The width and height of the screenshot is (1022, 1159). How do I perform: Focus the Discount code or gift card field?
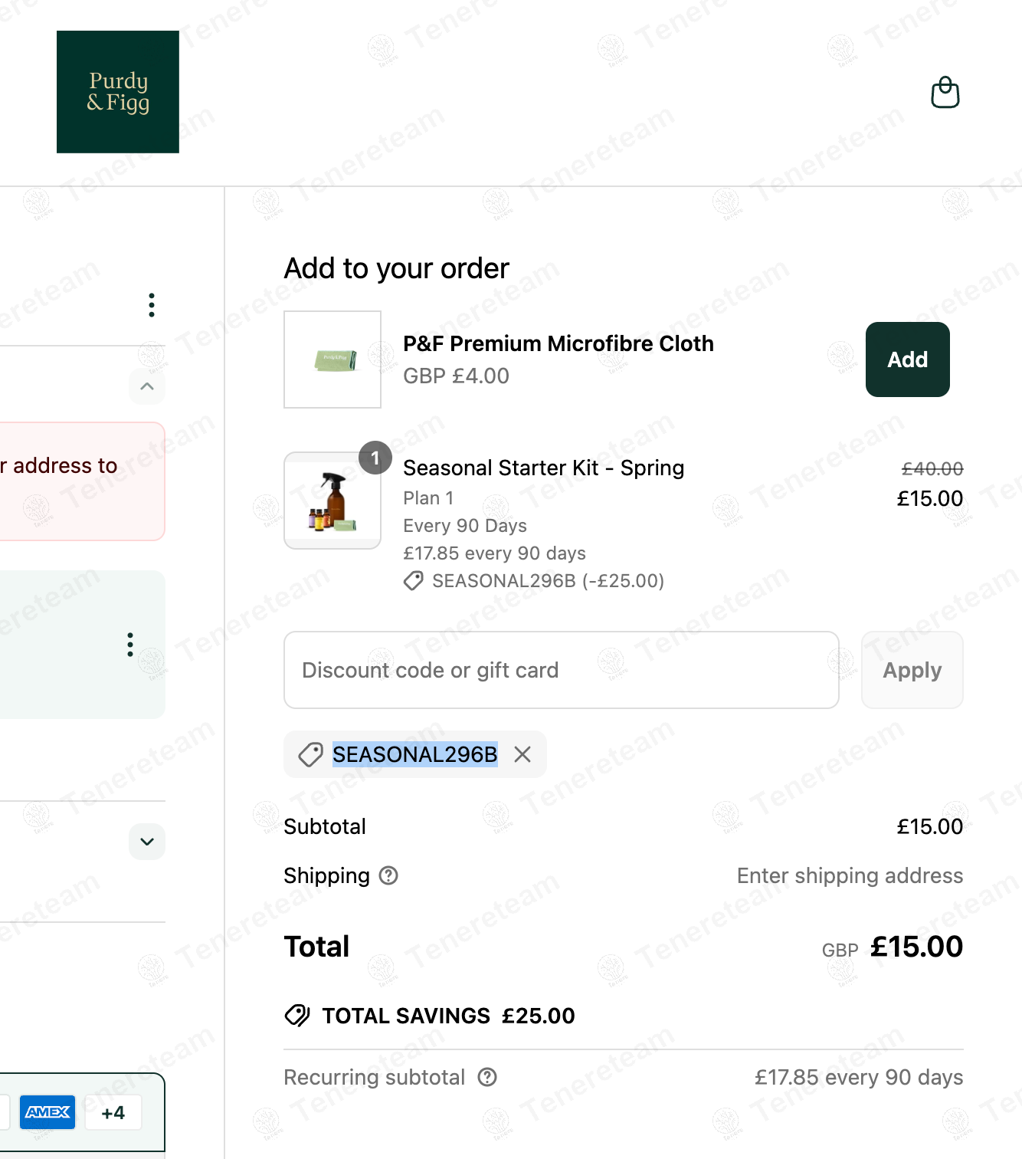tap(561, 670)
